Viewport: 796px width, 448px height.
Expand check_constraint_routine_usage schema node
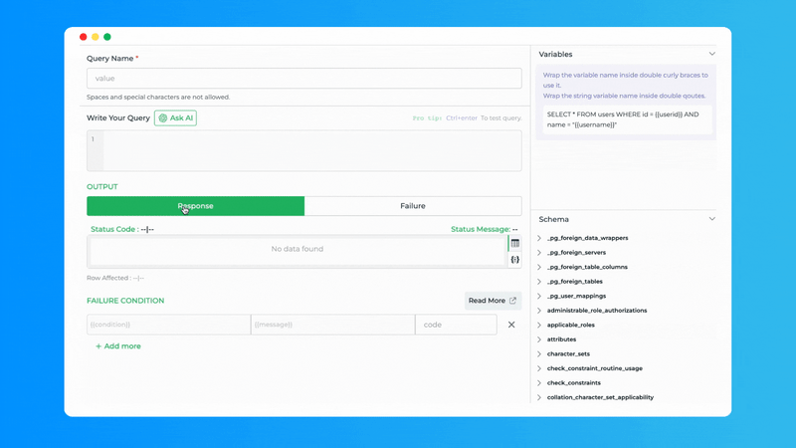539,368
